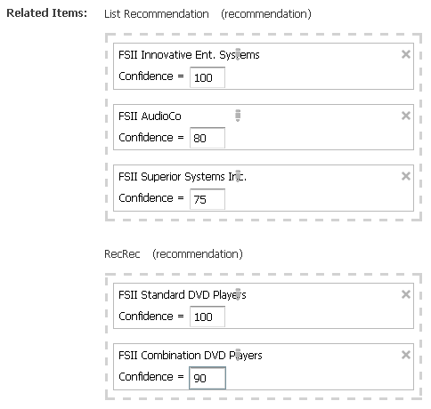This screenshot has width=431, height=409.
Task: Select FSII Superior Systems Inc. title text
Action: [x=183, y=177]
